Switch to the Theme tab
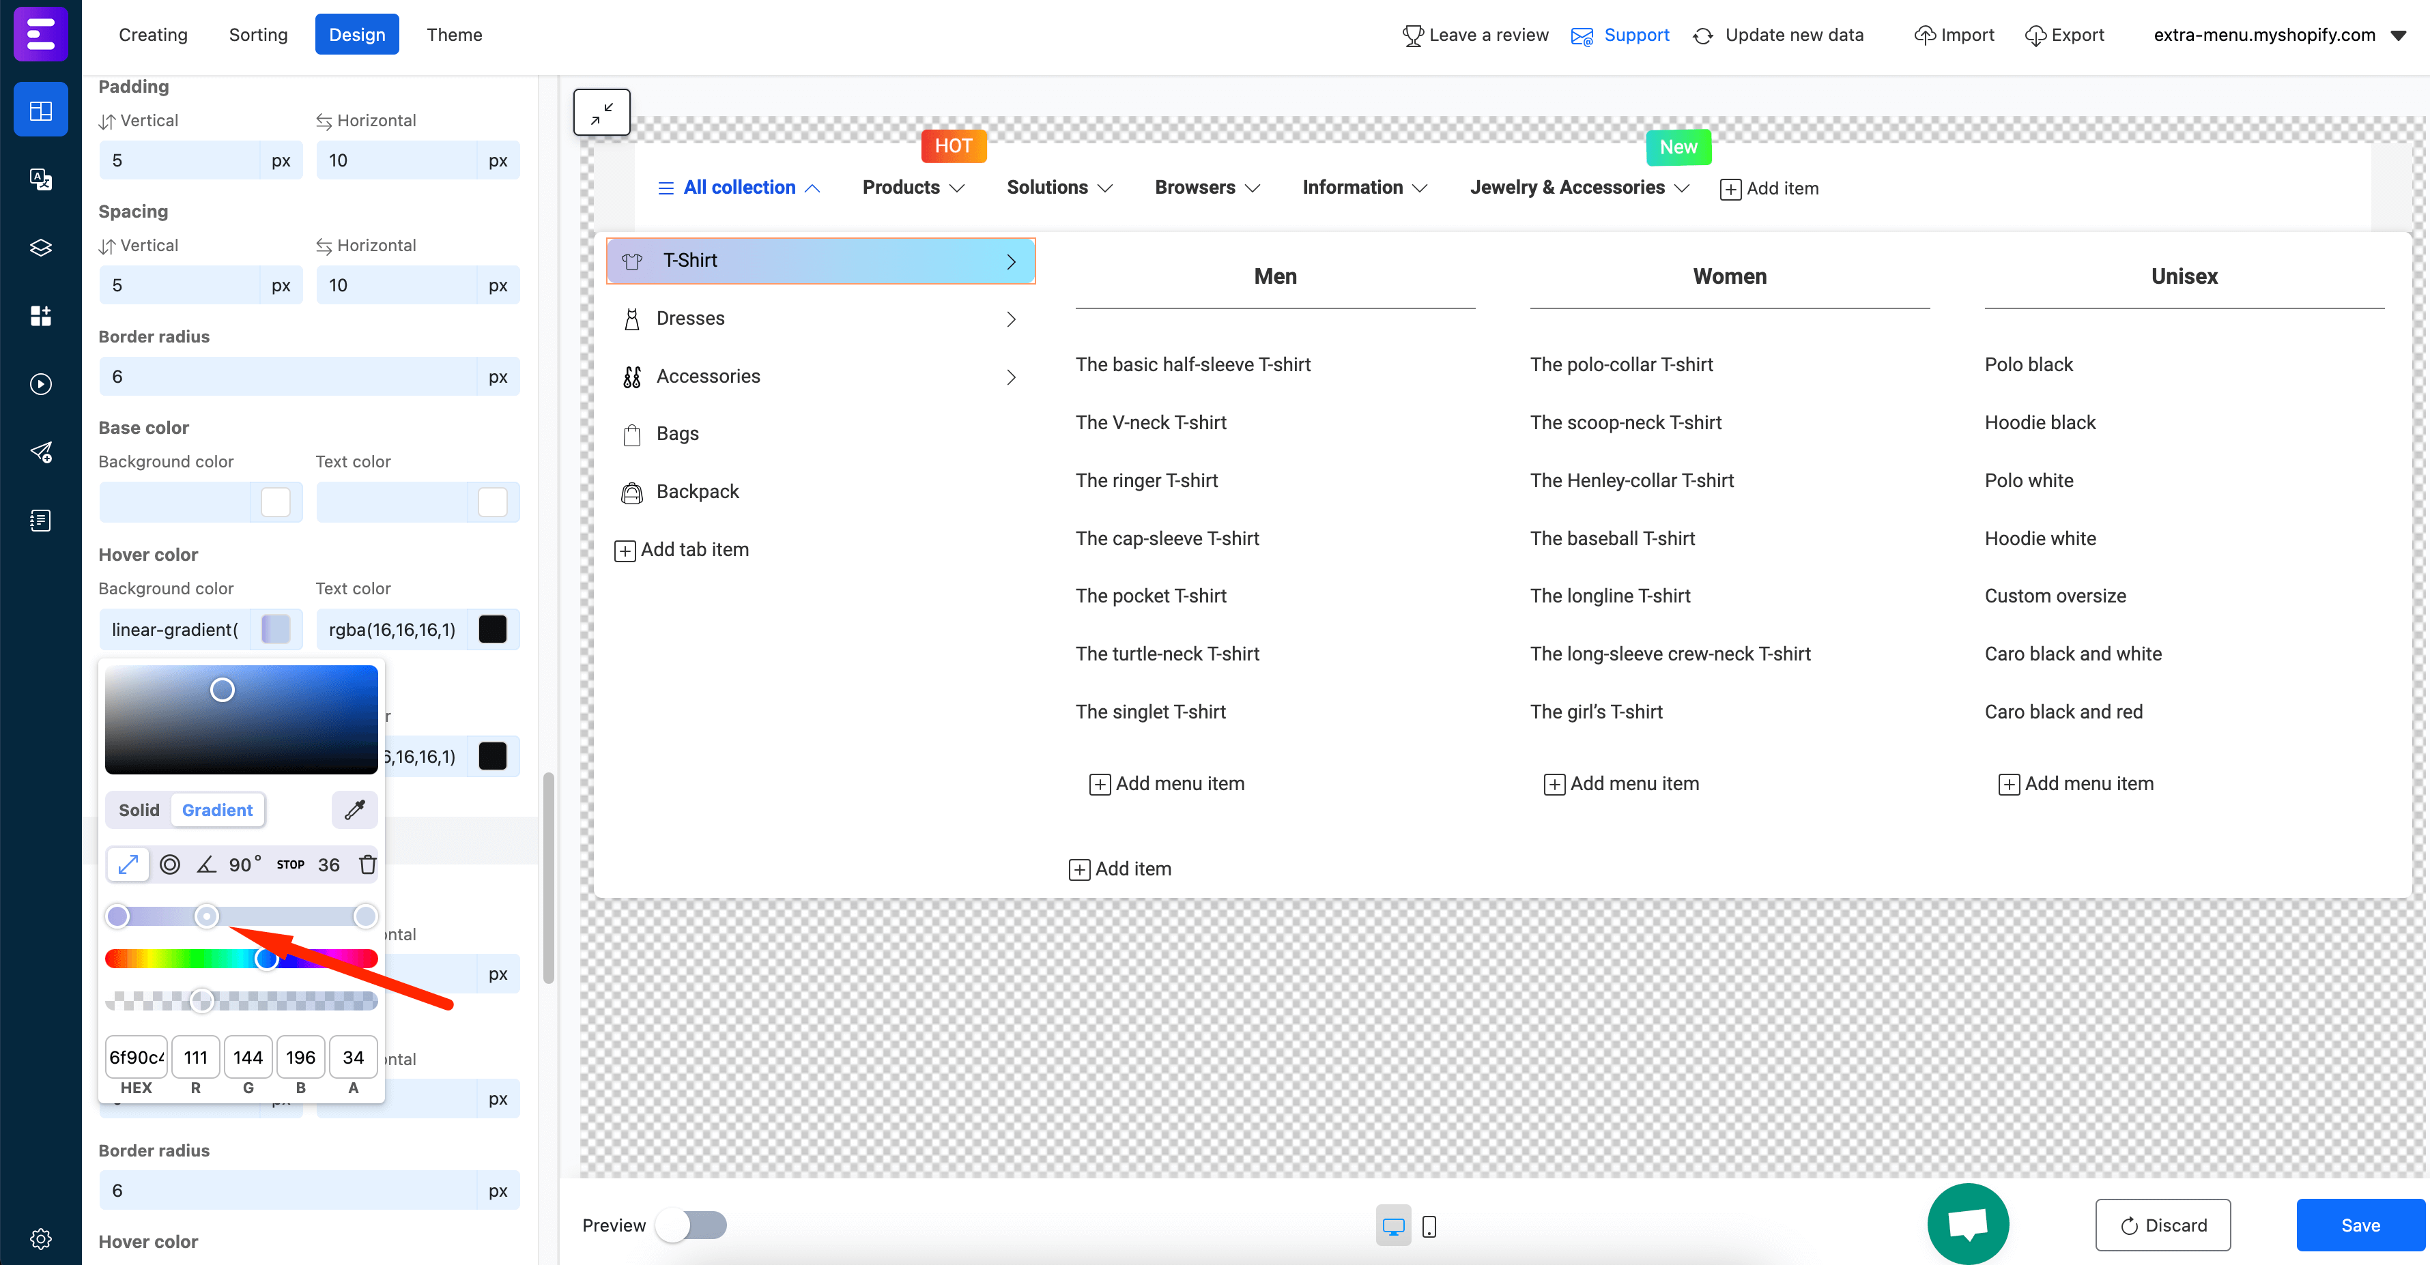 click(454, 34)
